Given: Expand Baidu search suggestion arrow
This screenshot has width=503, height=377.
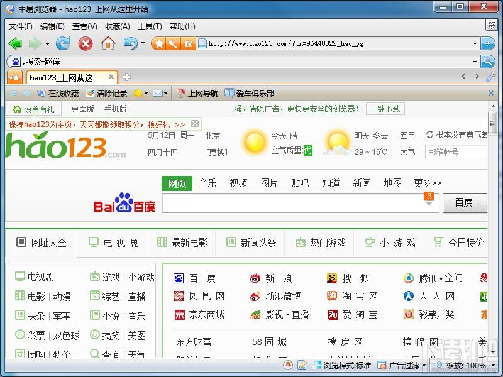Looking at the screenshot, I should tap(429, 203).
